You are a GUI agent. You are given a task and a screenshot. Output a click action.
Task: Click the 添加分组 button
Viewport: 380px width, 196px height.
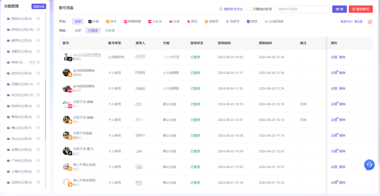39,6
